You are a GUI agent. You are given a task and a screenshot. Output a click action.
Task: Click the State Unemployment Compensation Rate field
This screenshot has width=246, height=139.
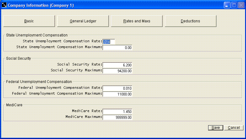tap(109, 41)
